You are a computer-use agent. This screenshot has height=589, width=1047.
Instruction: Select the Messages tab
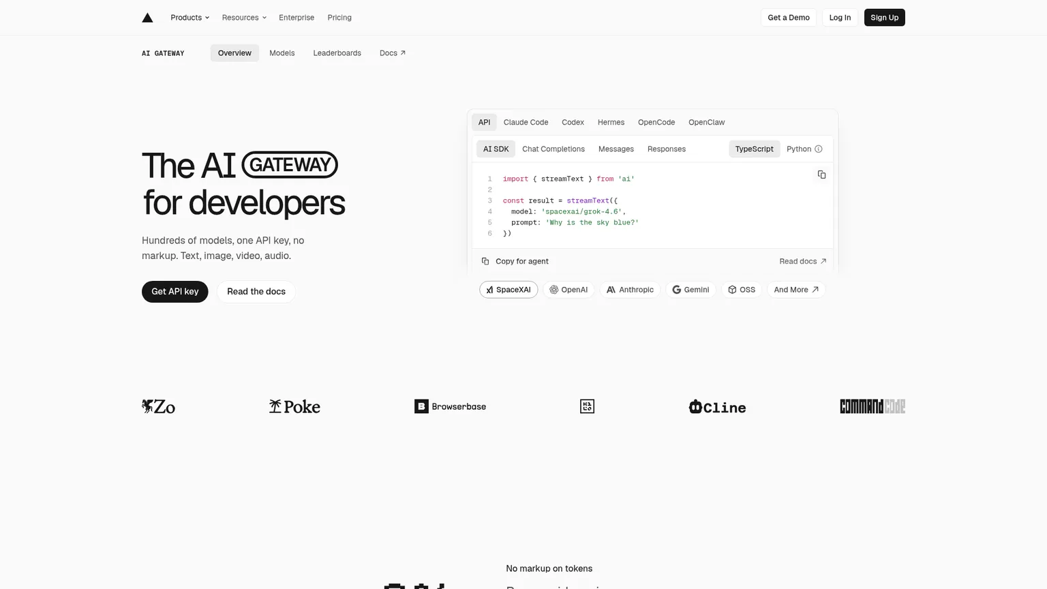(616, 149)
